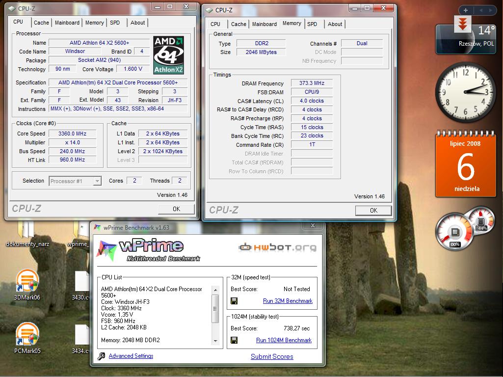The image size is (503, 377).
Task: Click OK in the right CPU-Z window
Action: [x=373, y=211]
